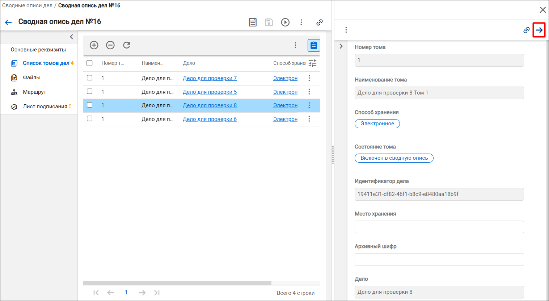Open column settings sliders icon

point(313,63)
